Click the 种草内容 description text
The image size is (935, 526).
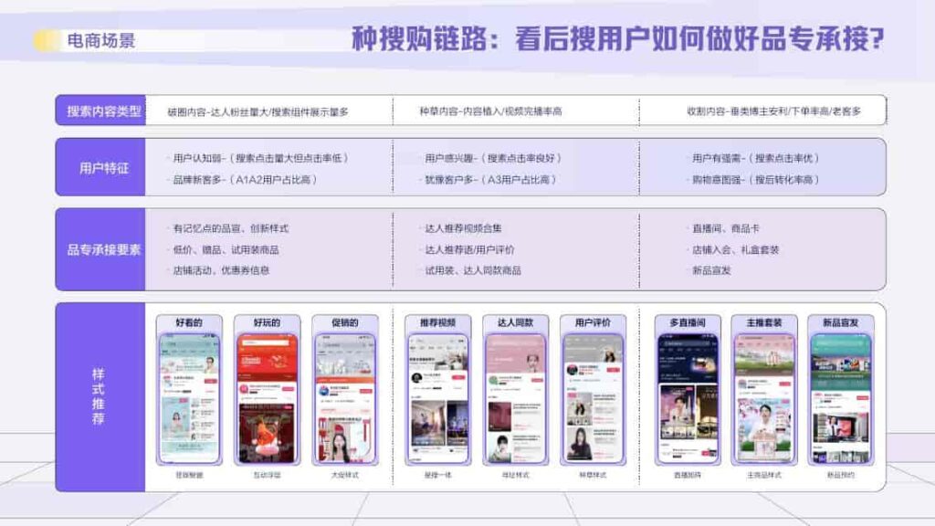tap(490, 111)
